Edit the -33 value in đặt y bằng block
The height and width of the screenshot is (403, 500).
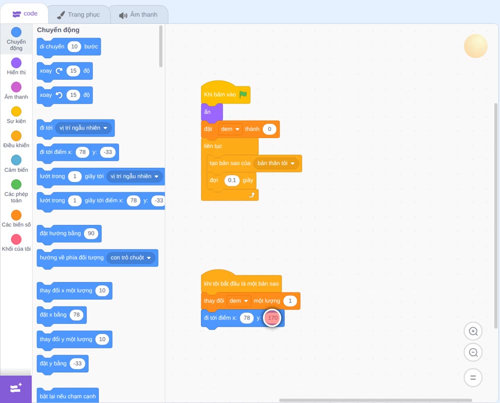pos(77,363)
